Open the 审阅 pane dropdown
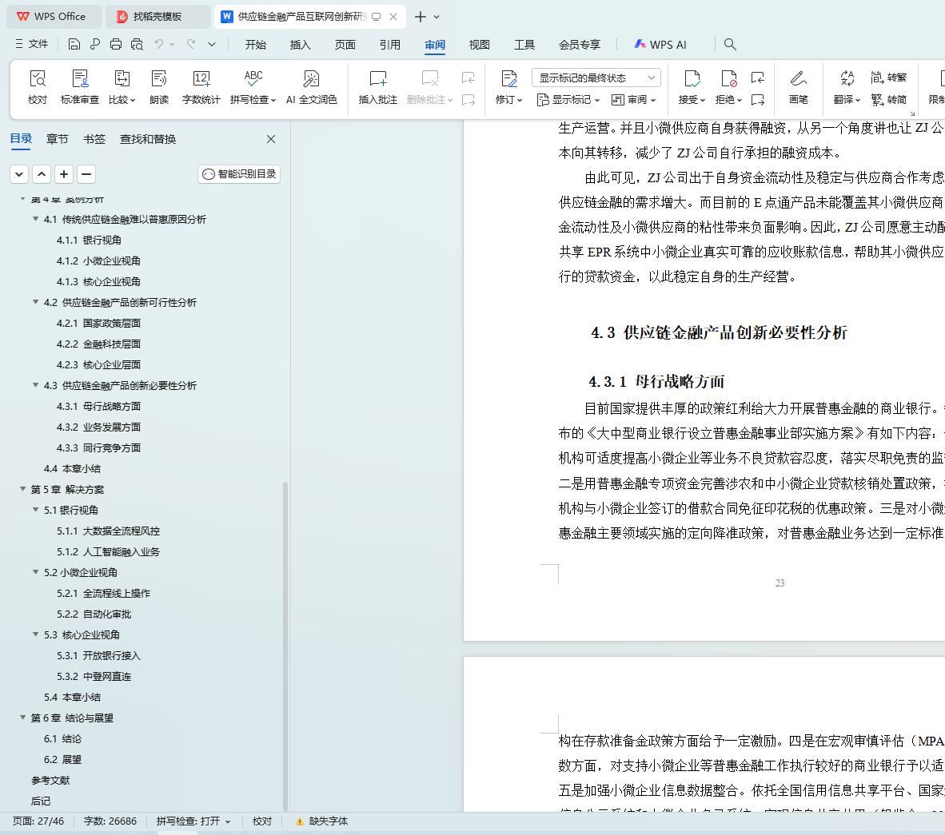Viewport: 945px width, 835px height. (x=633, y=99)
